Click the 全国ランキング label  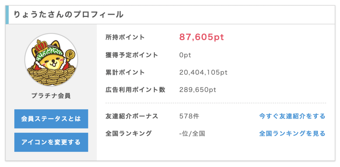pos(128,133)
